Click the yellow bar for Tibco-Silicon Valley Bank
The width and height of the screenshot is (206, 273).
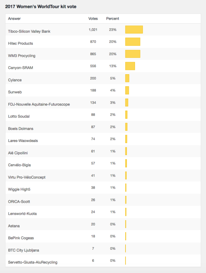134,29
